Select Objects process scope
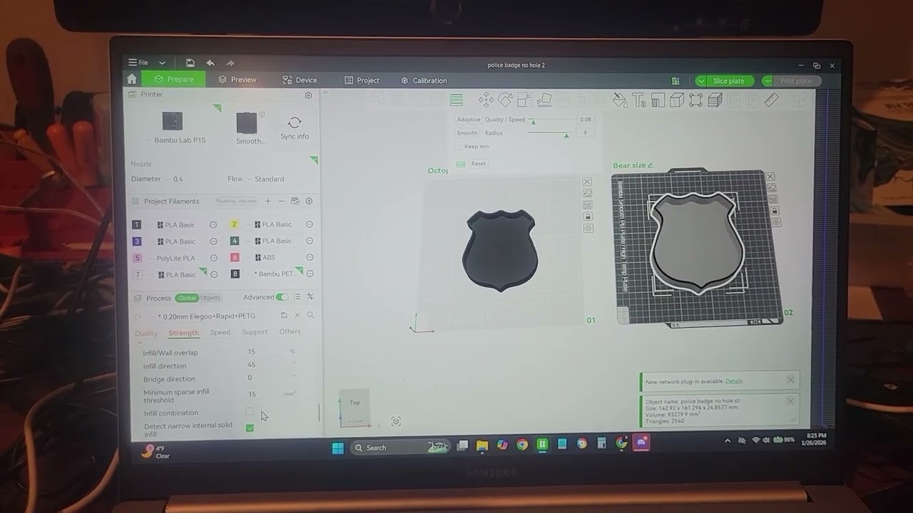Image resolution: width=913 pixels, height=513 pixels. pos(210,298)
